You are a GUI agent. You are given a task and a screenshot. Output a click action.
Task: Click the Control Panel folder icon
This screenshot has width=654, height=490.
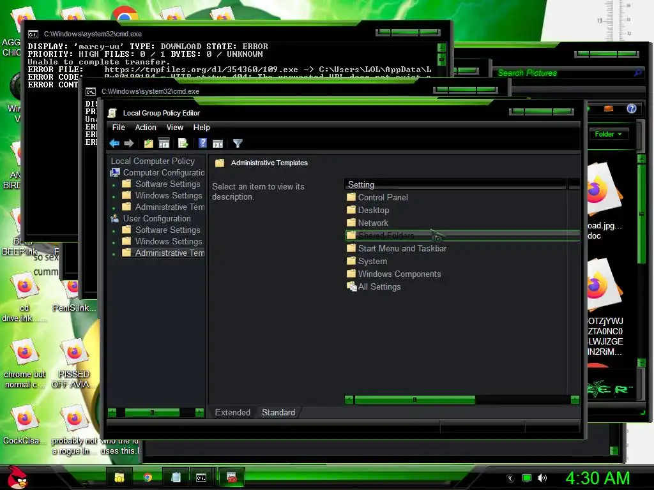351,197
